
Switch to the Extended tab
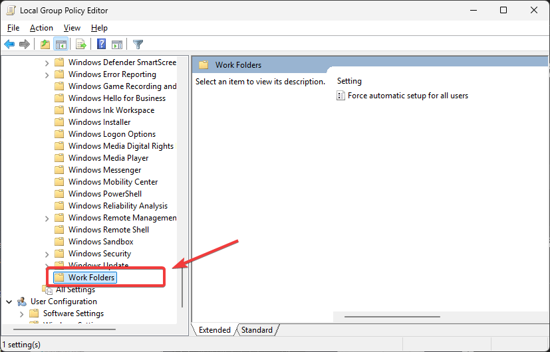(x=214, y=330)
